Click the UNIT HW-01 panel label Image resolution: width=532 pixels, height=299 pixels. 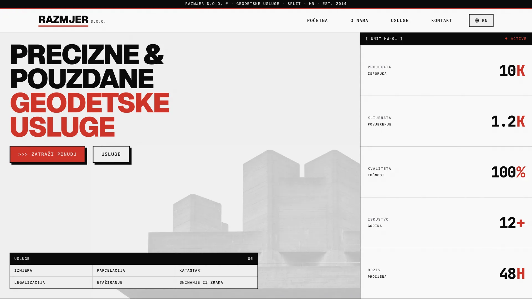point(384,38)
